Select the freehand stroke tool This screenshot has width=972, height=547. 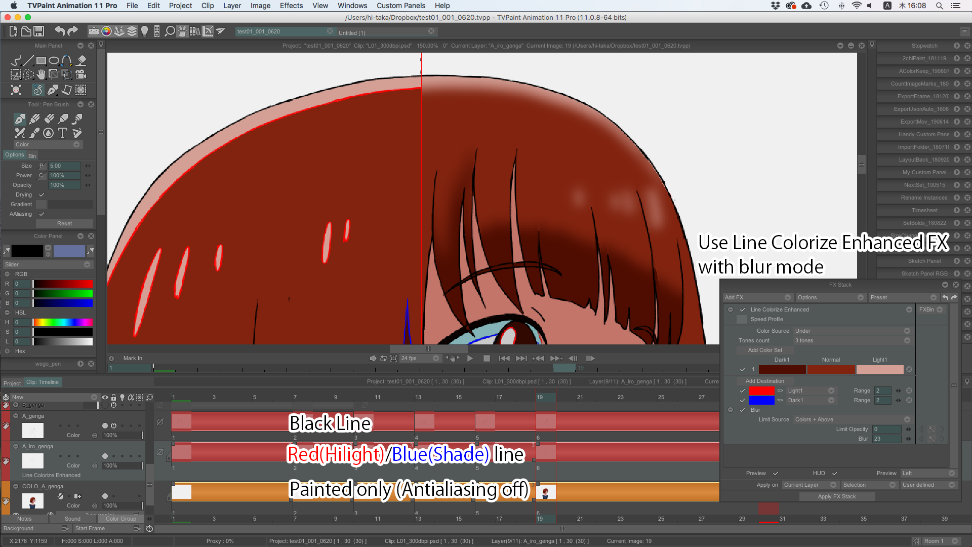[16, 61]
